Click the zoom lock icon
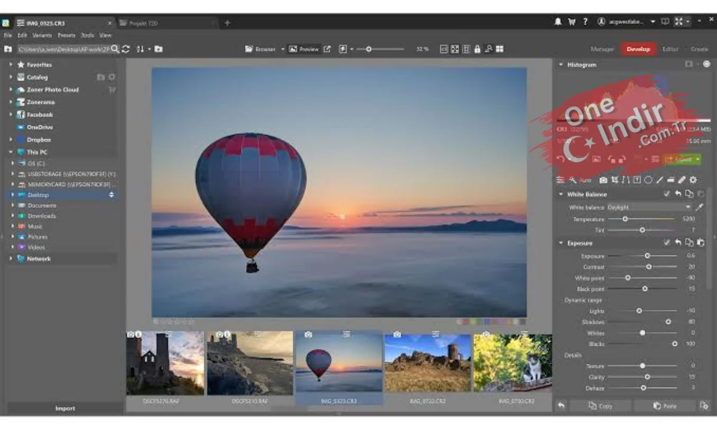The height and width of the screenshot is (430, 717). (x=477, y=49)
